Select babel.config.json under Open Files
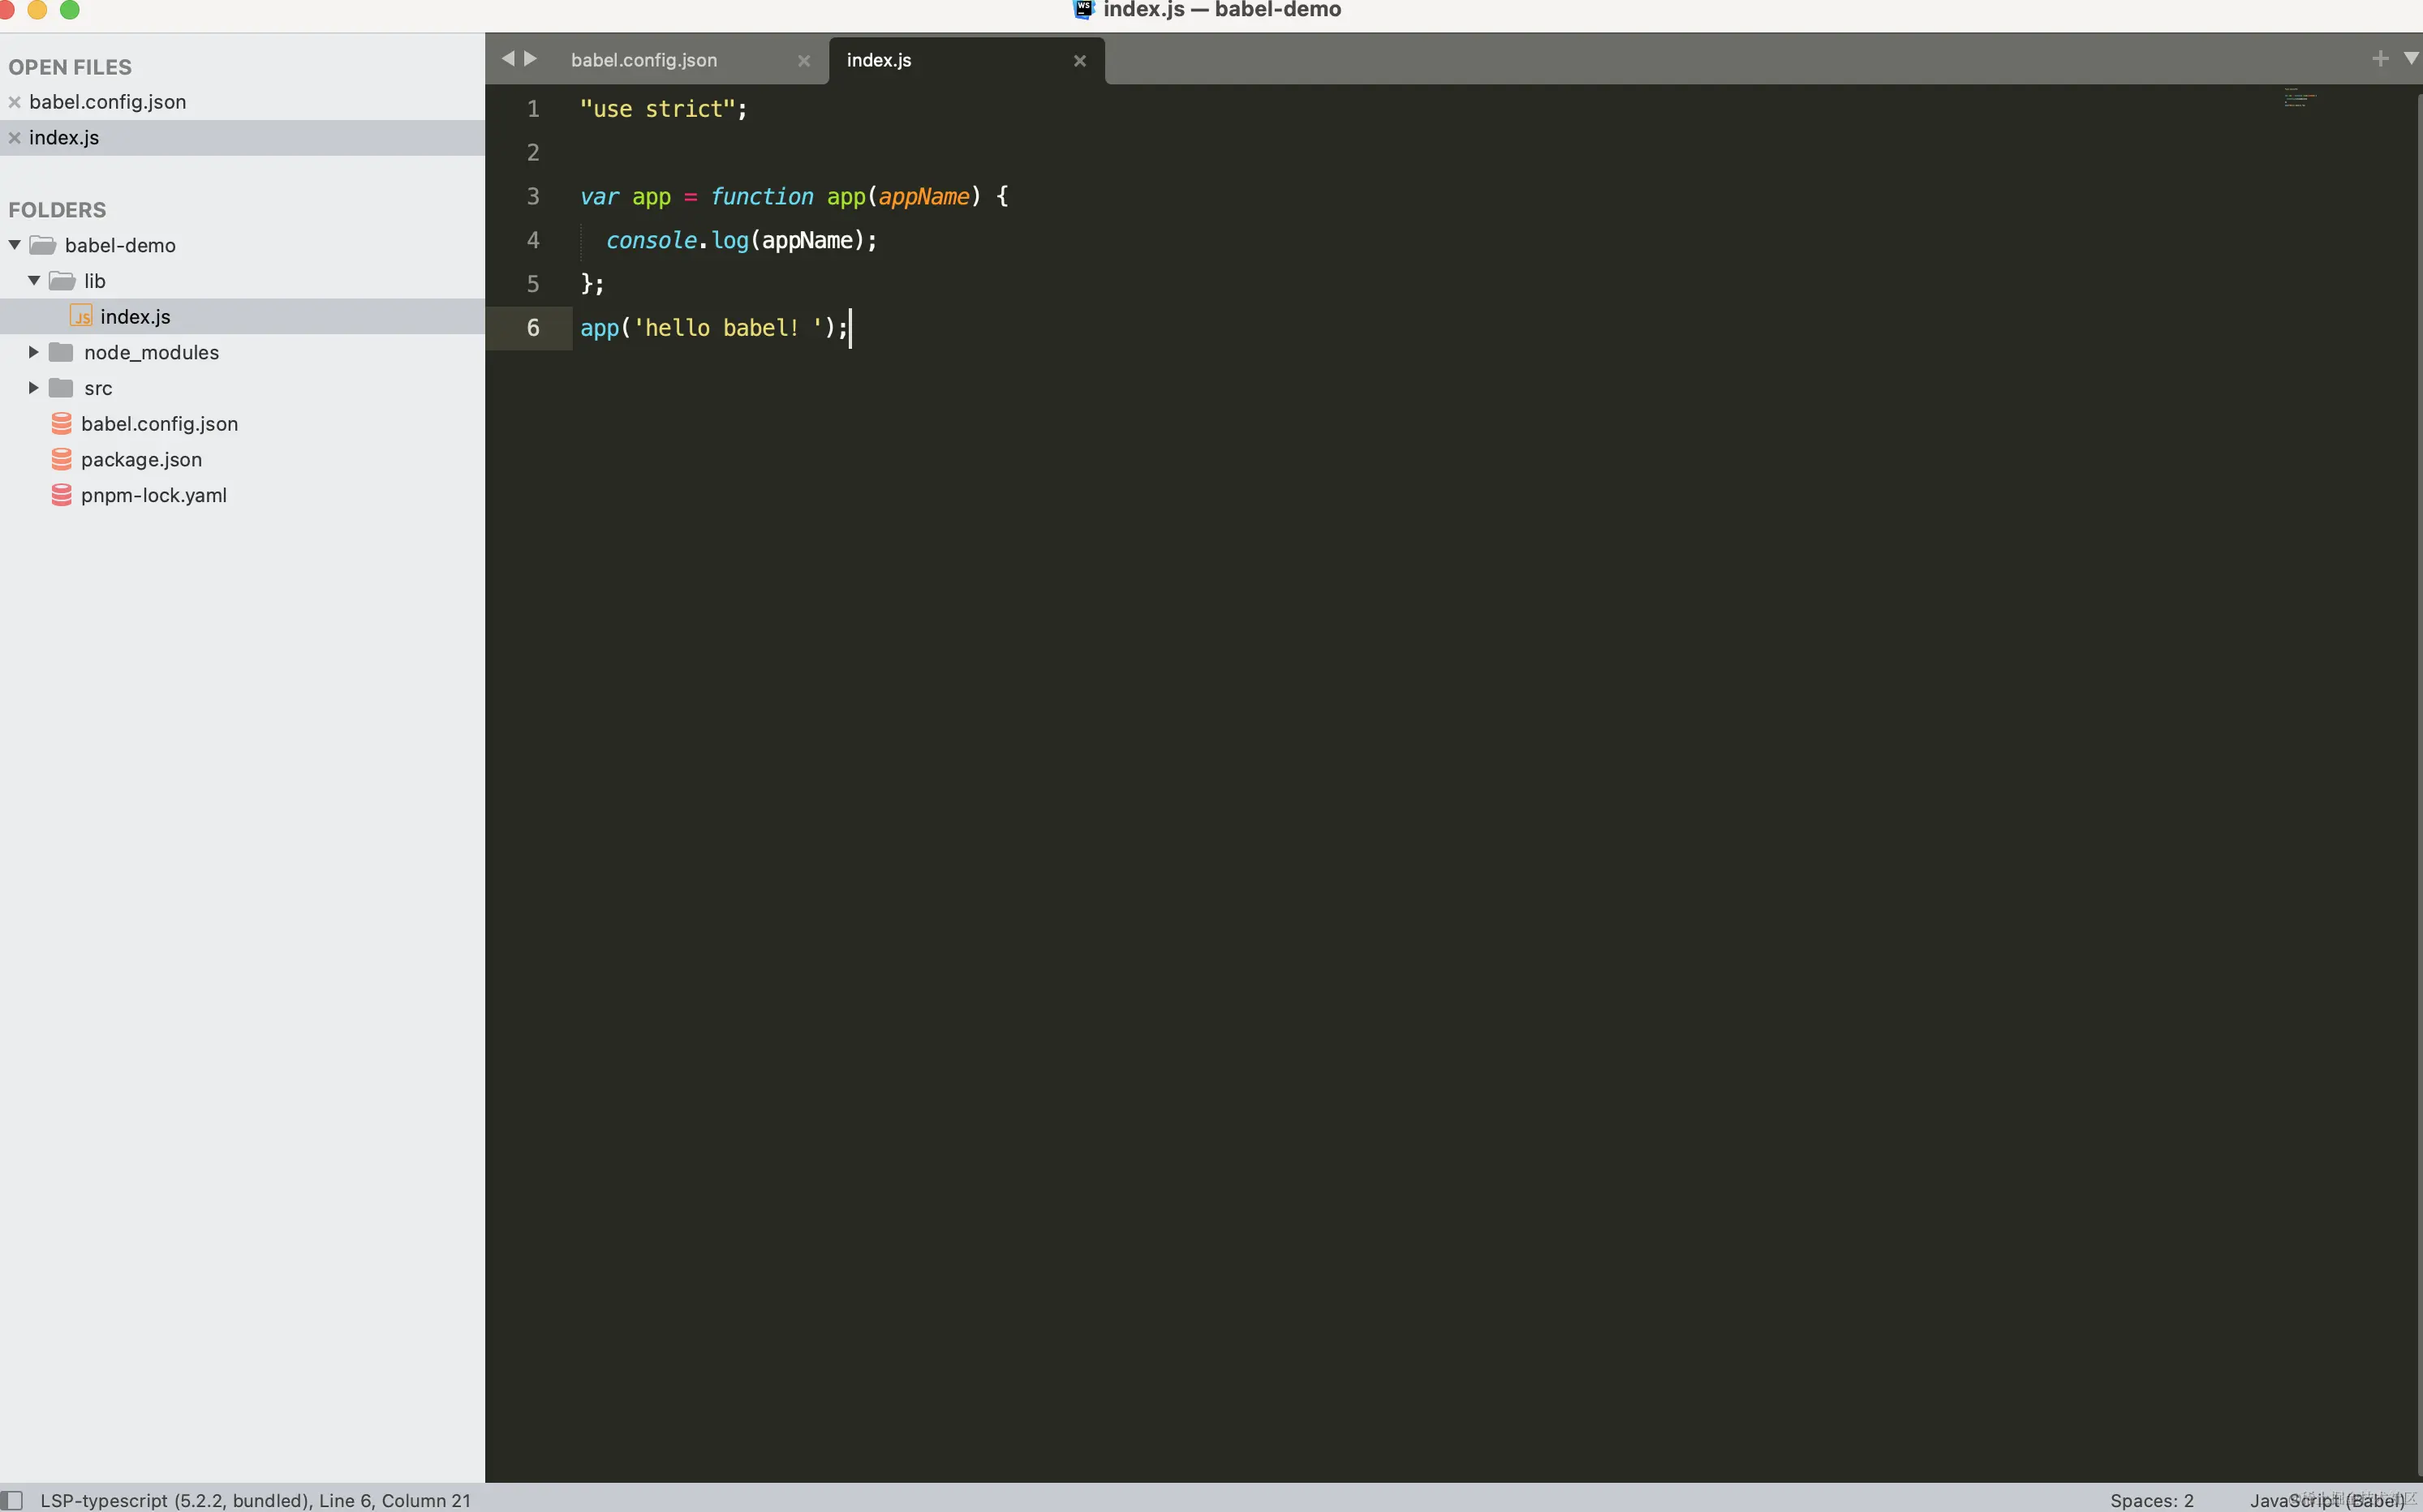The height and width of the screenshot is (1512, 2423). (107, 102)
